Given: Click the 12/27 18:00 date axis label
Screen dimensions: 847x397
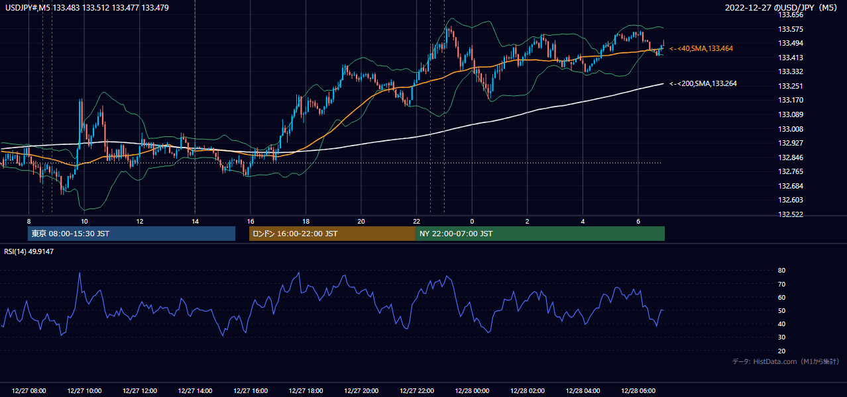Looking at the screenshot, I should pos(306,391).
